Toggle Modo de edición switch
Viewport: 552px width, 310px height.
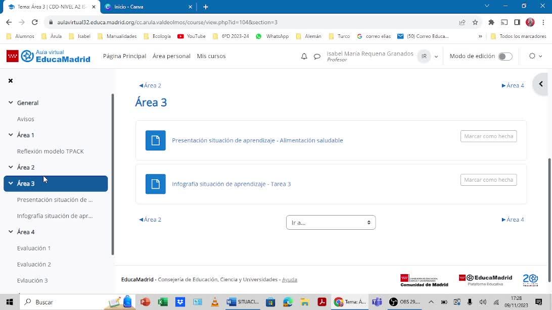click(x=504, y=57)
